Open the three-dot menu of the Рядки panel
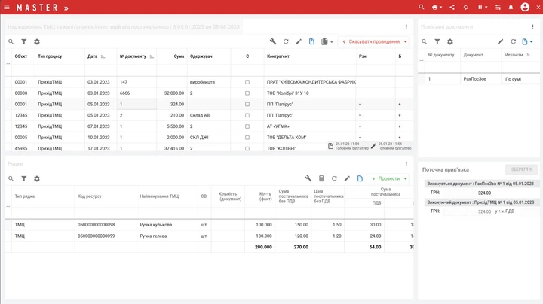The width and height of the screenshot is (543, 304). pos(406,164)
